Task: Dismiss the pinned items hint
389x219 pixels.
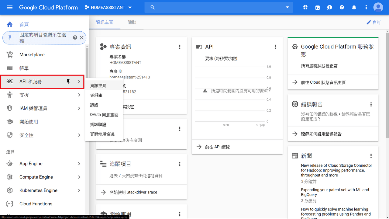Action: pyautogui.click(x=81, y=38)
